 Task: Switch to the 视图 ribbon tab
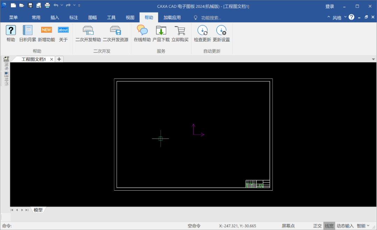pos(130,17)
